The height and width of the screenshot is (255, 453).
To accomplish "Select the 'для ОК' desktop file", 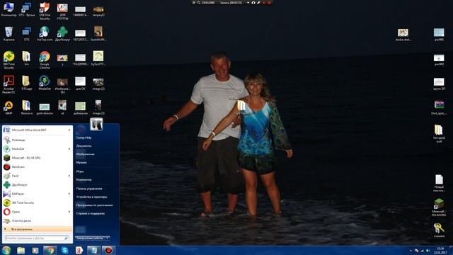I will pyautogui.click(x=80, y=84).
